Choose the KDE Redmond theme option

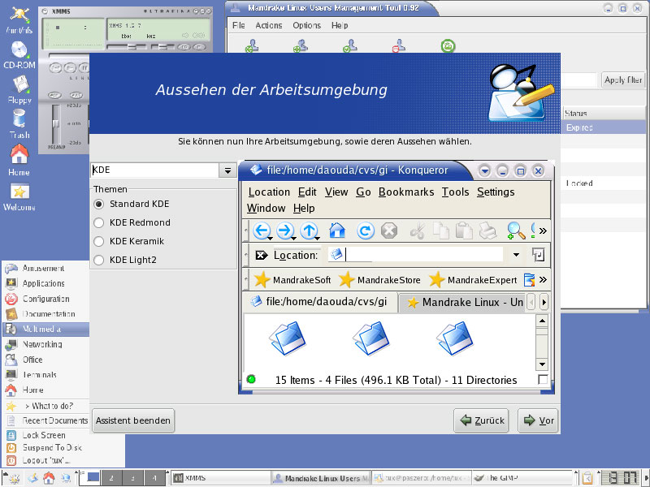(x=100, y=222)
